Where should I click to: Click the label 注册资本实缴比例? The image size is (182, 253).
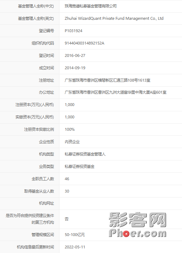point(39,129)
